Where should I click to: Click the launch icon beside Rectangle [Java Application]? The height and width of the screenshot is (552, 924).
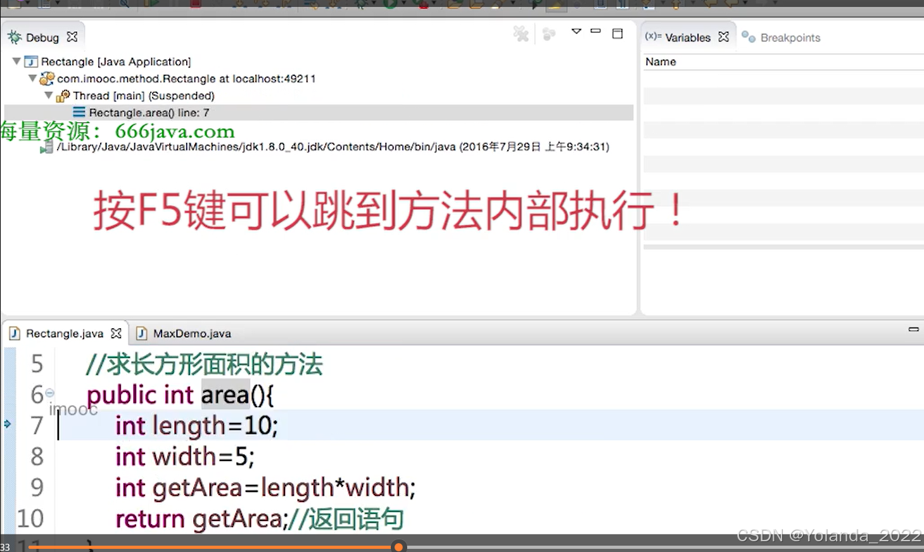click(31, 61)
